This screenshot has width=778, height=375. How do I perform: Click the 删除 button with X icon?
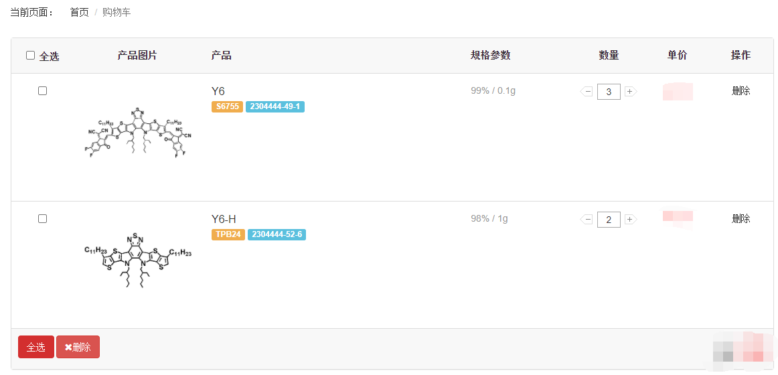(x=78, y=347)
